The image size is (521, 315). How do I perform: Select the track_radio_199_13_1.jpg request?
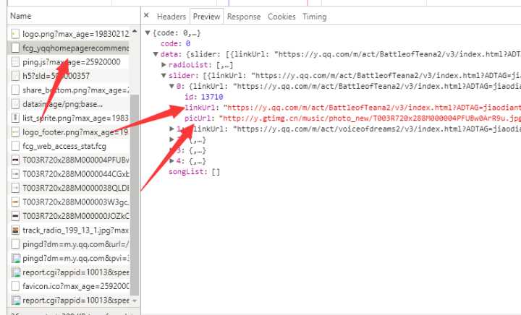tap(69, 230)
